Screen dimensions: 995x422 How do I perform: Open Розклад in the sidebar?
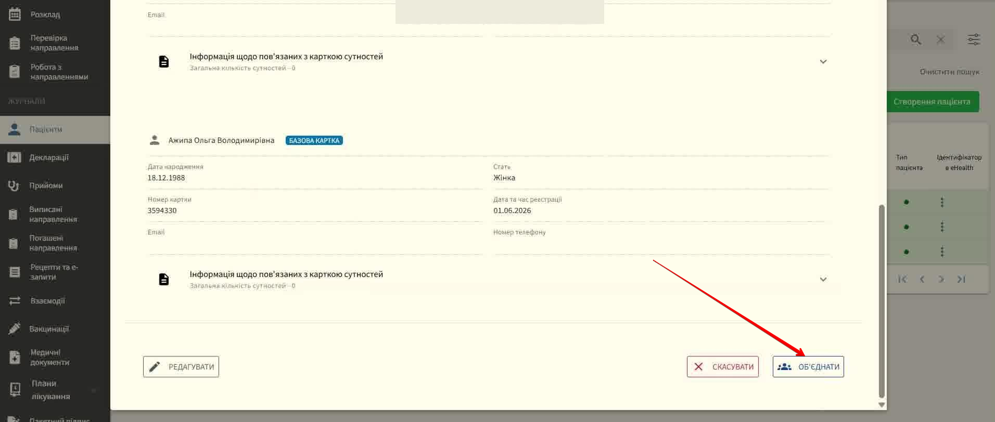coord(45,15)
